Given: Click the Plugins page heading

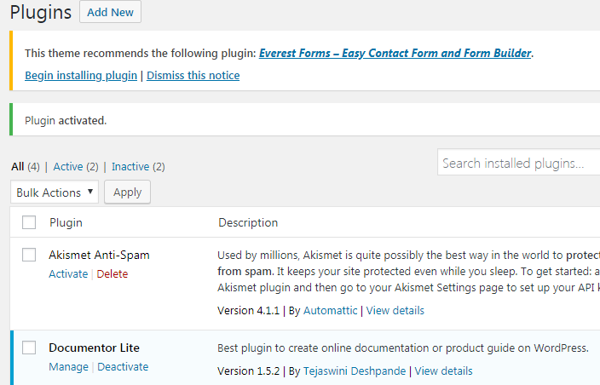Looking at the screenshot, I should [x=41, y=12].
